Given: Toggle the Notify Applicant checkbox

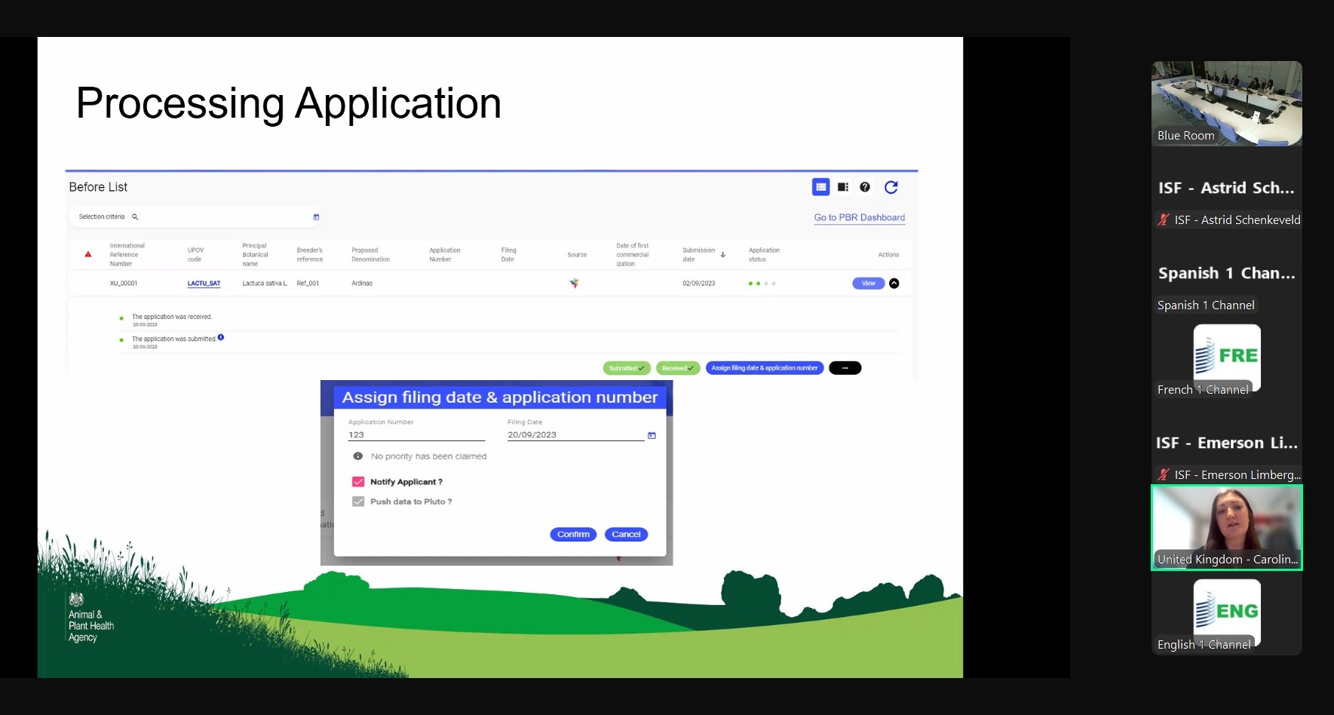Looking at the screenshot, I should point(358,482).
